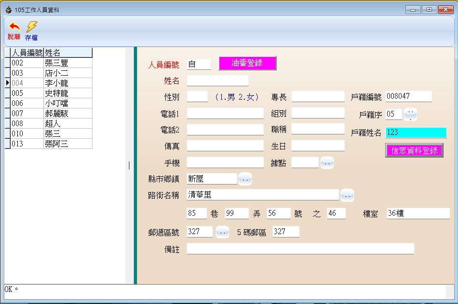Click the panel splitter handle

tap(129, 165)
